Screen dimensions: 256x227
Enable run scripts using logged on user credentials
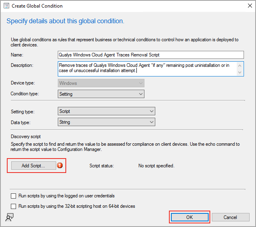tap(13, 196)
